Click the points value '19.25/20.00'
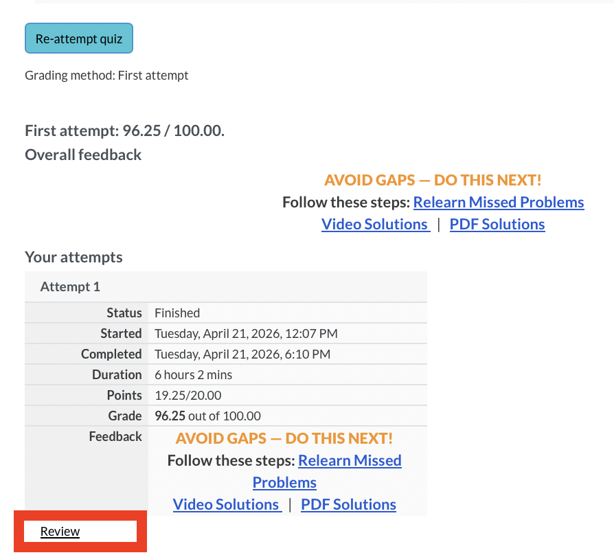The width and height of the screenshot is (614, 555). click(x=188, y=395)
